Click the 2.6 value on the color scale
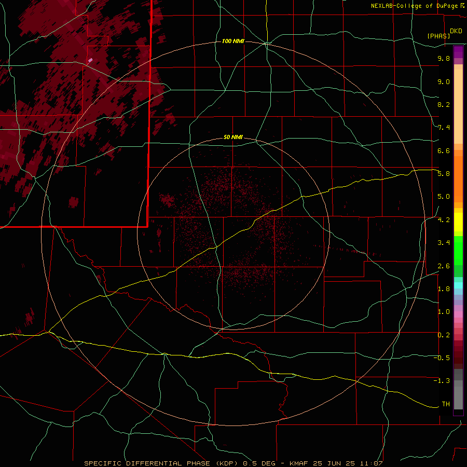 click(444, 266)
